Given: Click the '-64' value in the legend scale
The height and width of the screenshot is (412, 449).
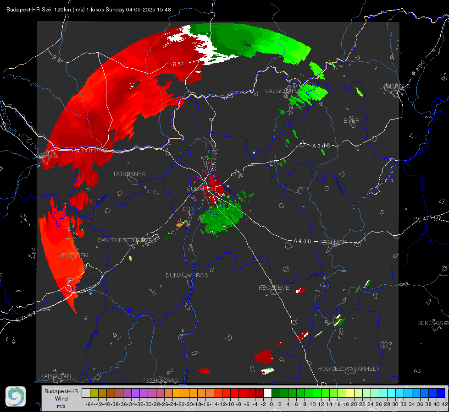Looking at the screenshot, I should (89, 404).
